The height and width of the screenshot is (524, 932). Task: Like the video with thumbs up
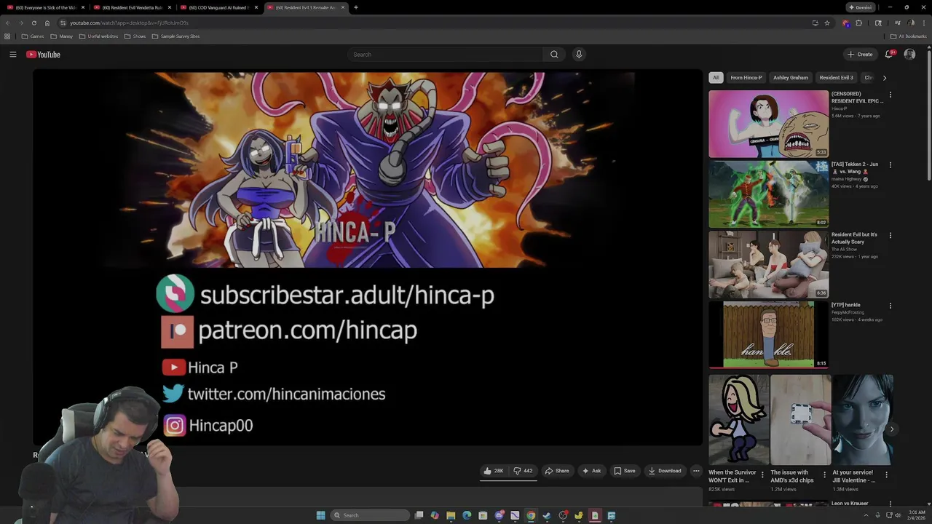494,471
